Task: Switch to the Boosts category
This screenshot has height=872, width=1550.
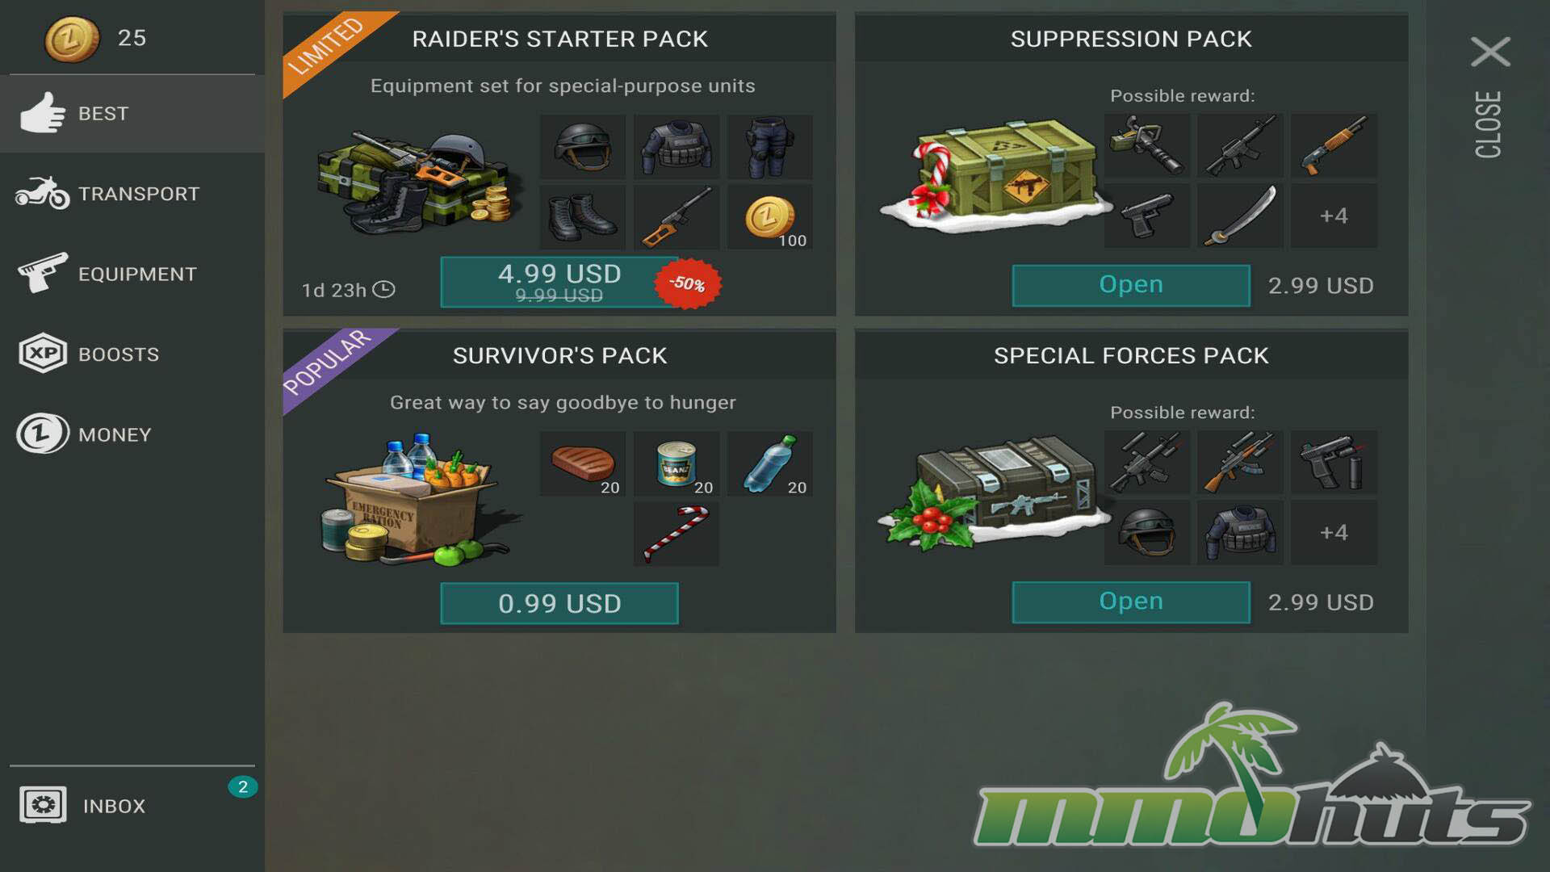Action: click(132, 354)
